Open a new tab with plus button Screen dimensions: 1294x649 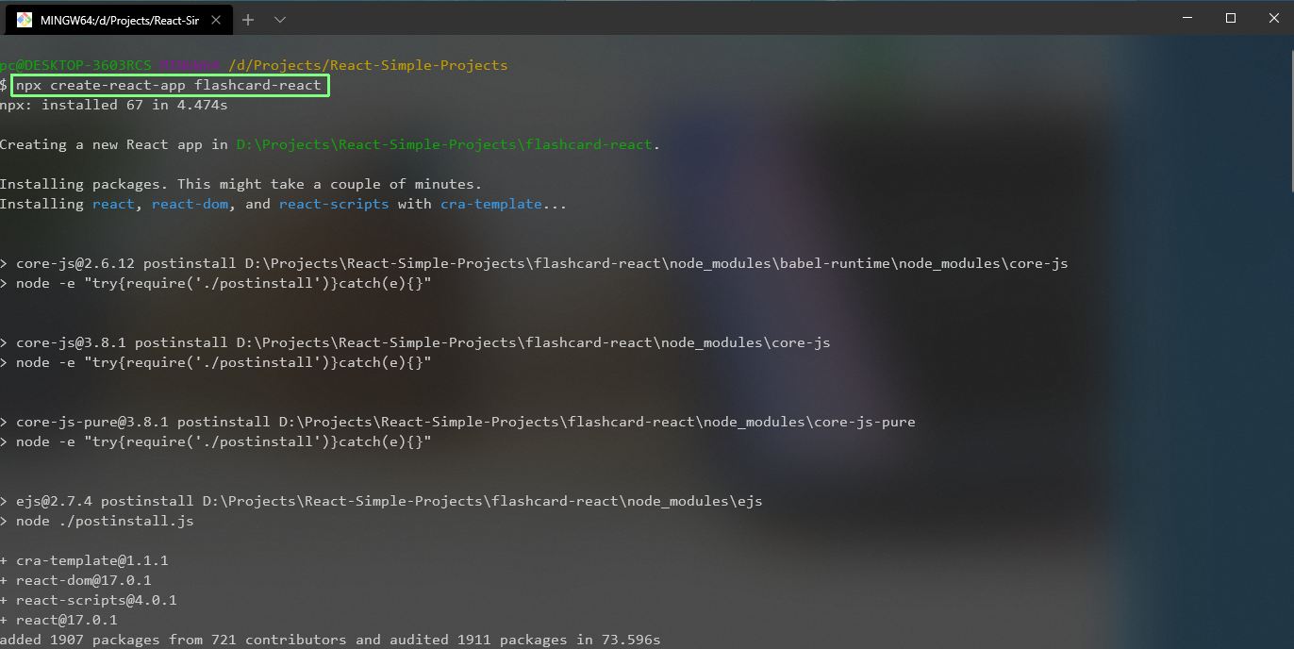click(x=248, y=19)
